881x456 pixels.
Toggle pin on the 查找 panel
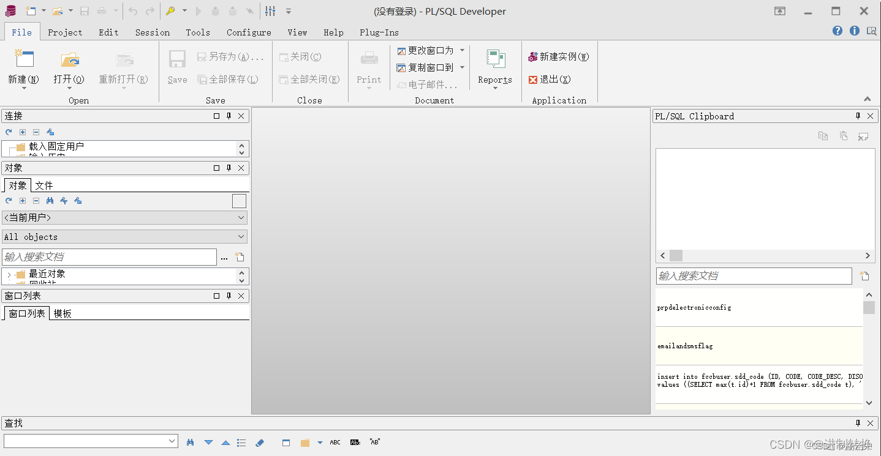click(858, 423)
